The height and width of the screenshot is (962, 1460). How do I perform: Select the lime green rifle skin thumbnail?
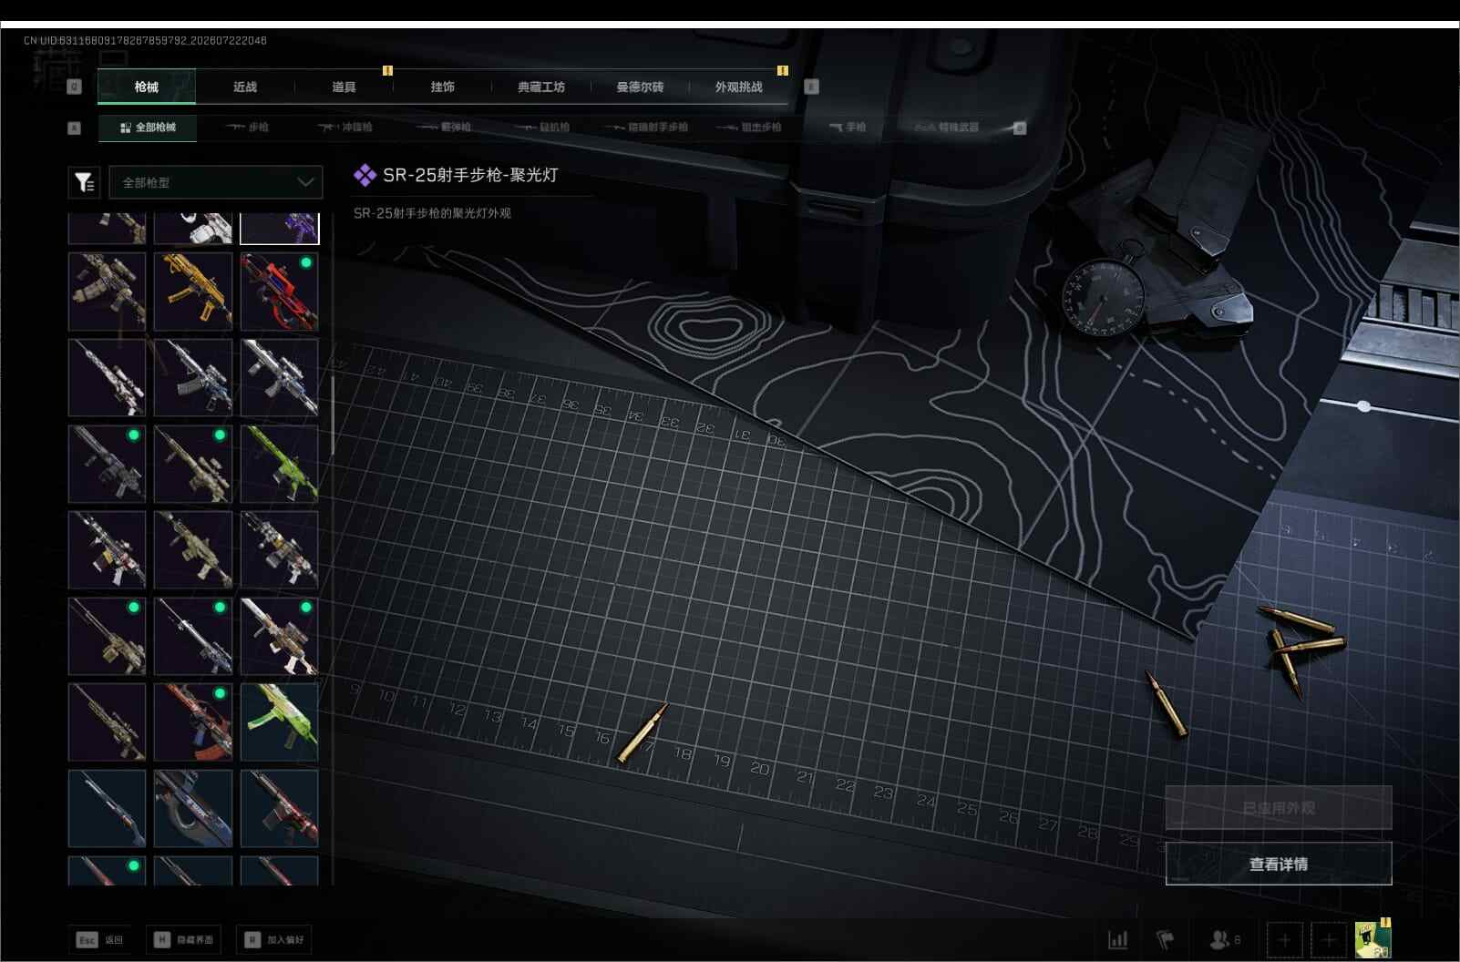coord(279,464)
